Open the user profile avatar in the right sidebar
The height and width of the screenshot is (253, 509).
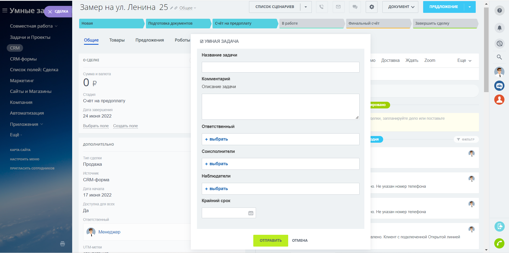click(x=499, y=72)
